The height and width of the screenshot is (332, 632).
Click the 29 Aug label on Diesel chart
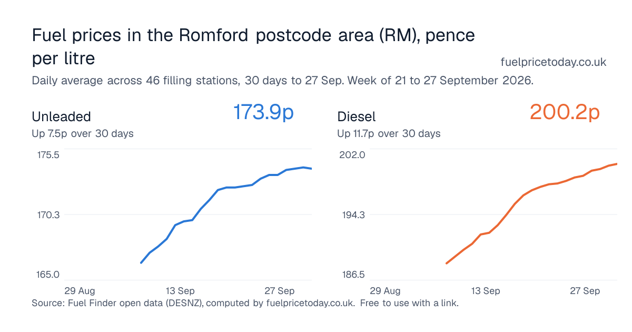[385, 291]
